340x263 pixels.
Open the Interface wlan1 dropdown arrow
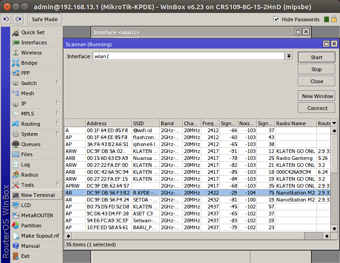[289, 56]
